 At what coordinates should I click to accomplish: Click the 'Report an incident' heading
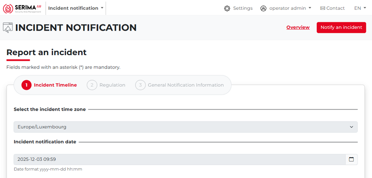pos(46,52)
